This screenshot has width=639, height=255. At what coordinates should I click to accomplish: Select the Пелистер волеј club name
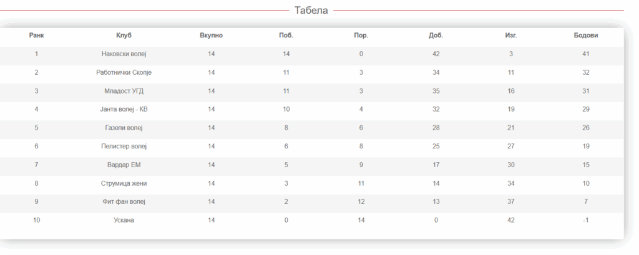(124, 147)
